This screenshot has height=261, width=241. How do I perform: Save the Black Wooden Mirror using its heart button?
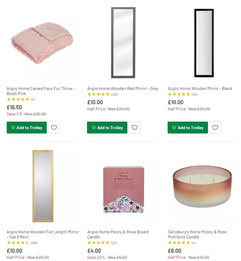click(x=215, y=128)
